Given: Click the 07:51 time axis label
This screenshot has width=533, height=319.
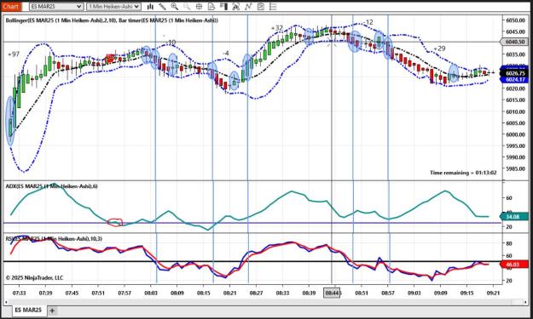Looking at the screenshot, I should coord(98,293).
